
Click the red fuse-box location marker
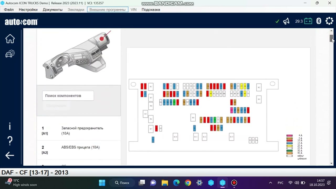(102, 39)
